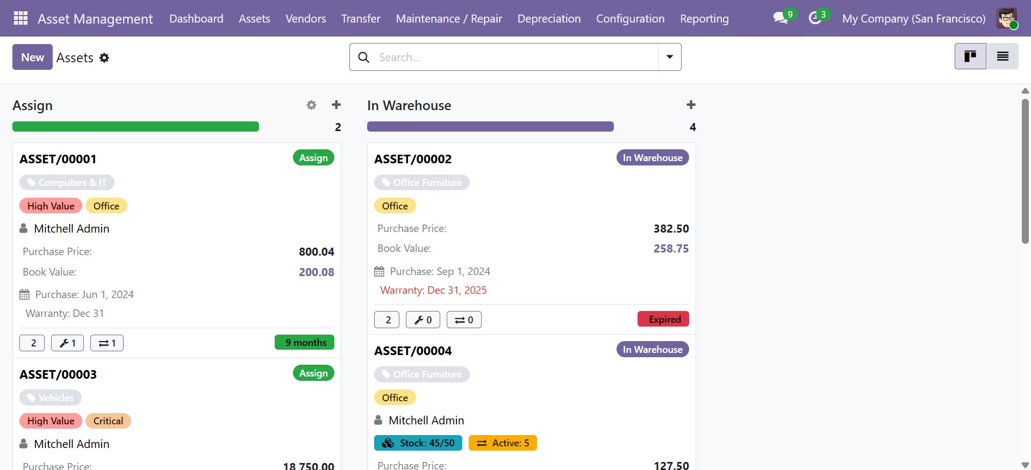1031x470 pixels.
Task: Click the Assets breadcrumb title
Action: [75, 57]
